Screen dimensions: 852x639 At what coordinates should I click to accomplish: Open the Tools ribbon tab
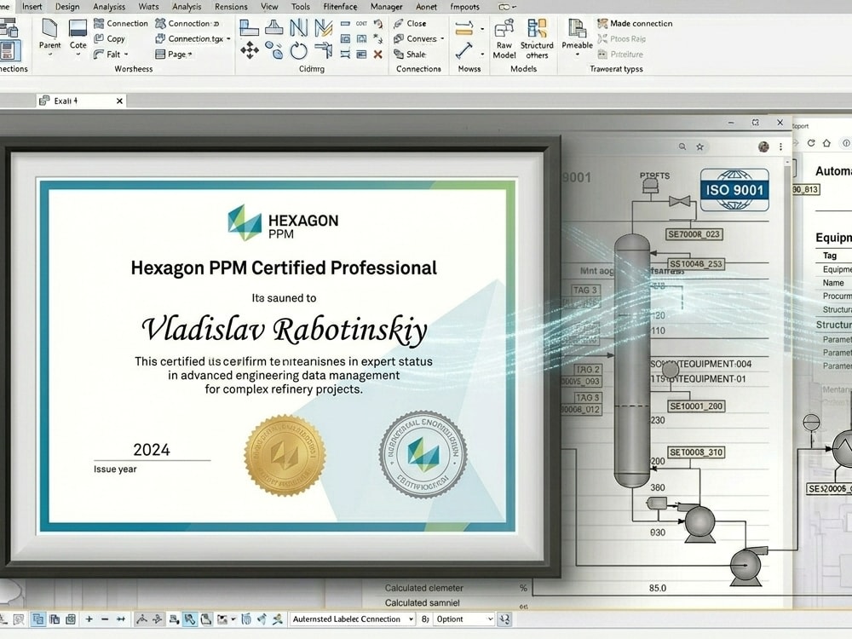pyautogui.click(x=301, y=7)
